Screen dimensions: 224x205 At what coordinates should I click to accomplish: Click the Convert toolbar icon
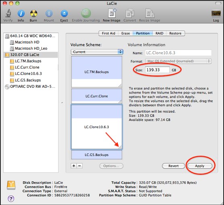[x=130, y=13]
